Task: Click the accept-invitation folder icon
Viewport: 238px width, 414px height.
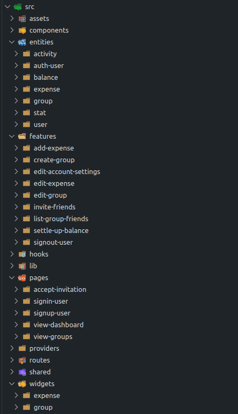Action: coord(26,290)
